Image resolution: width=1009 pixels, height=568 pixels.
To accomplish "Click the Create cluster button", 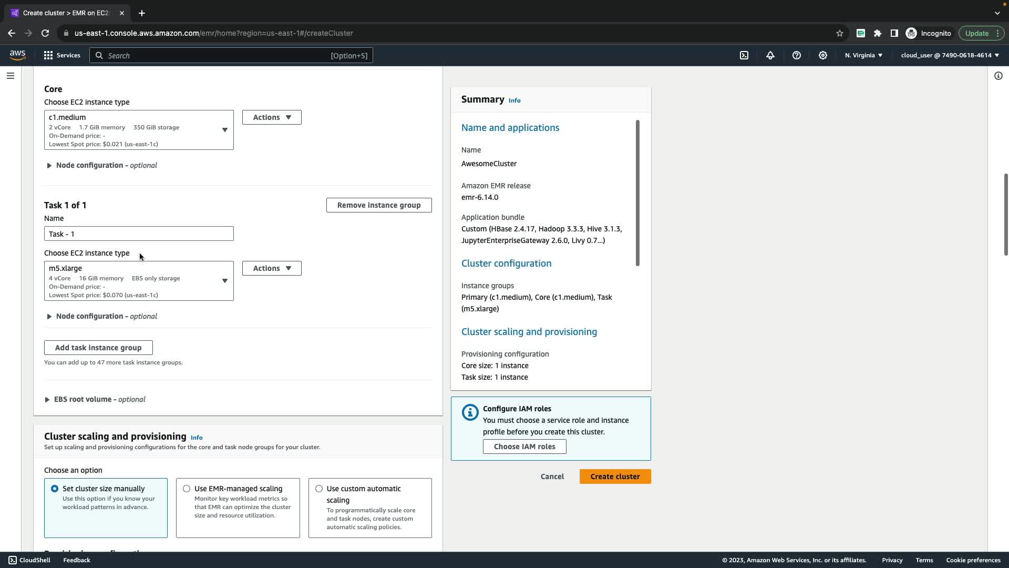I will pyautogui.click(x=615, y=476).
